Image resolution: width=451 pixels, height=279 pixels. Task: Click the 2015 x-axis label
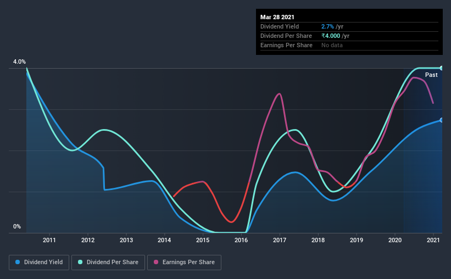point(203,240)
